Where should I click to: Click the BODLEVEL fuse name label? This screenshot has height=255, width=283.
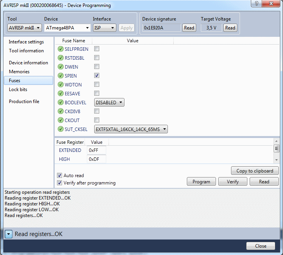(76, 103)
